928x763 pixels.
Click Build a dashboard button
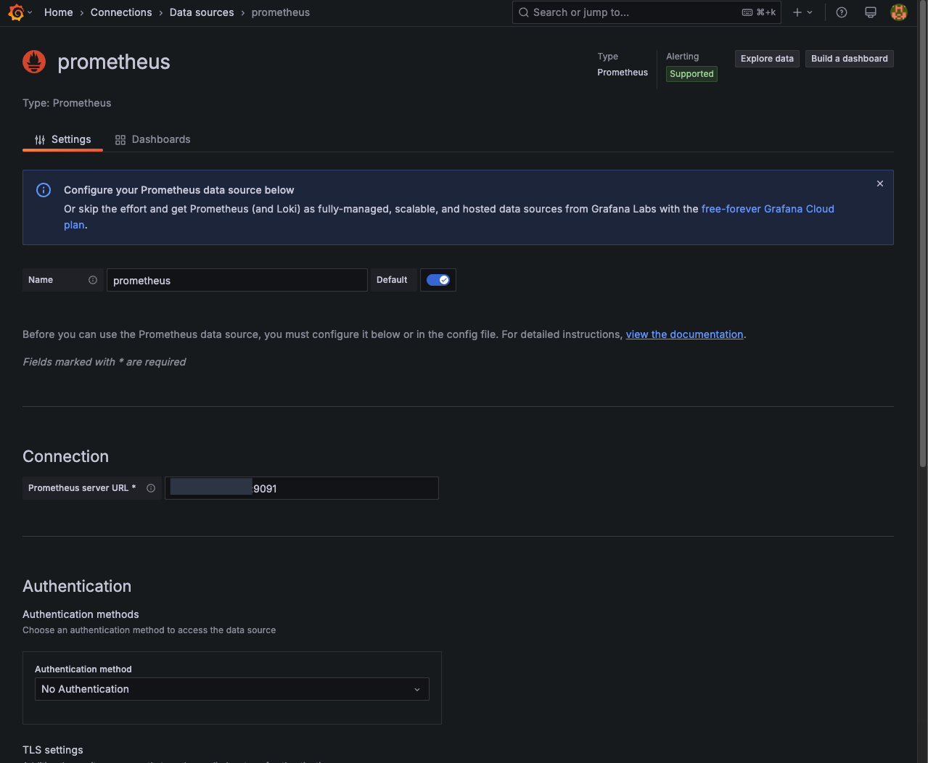849,59
